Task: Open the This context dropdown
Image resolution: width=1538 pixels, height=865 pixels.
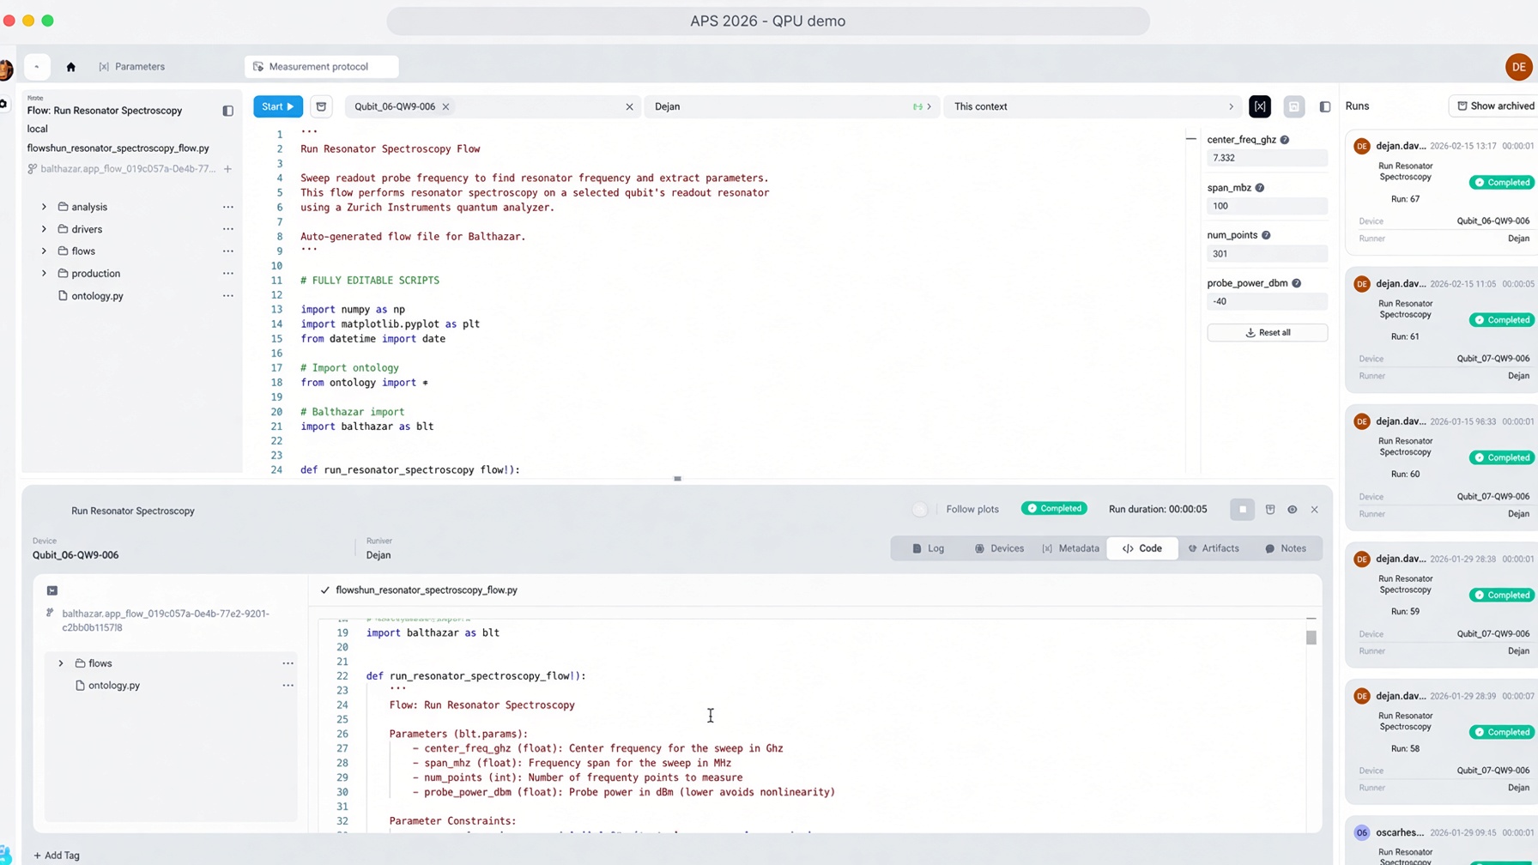Action: 1093,106
